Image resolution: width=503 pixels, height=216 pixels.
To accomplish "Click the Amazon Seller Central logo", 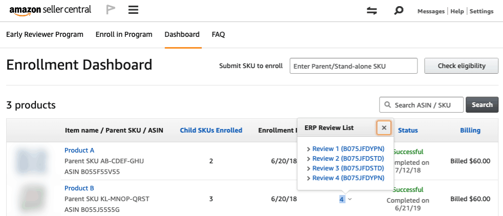I will point(50,10).
